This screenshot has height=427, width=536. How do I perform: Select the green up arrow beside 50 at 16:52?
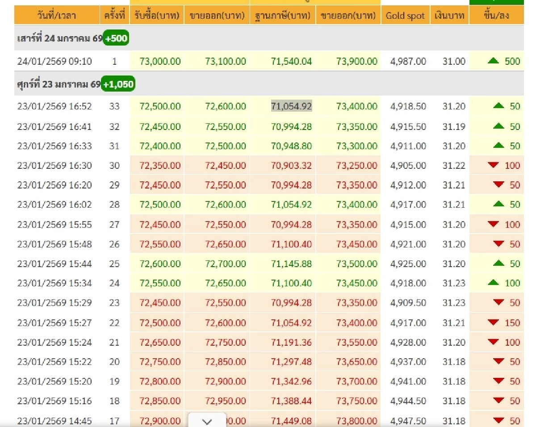pyautogui.click(x=498, y=106)
